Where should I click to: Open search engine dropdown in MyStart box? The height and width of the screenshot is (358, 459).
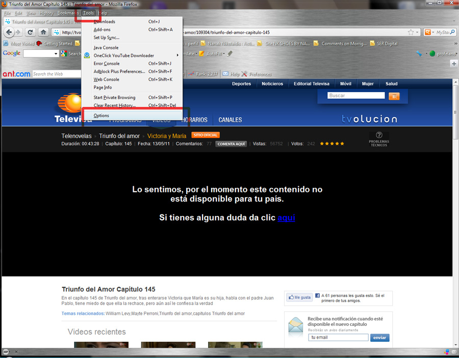click(x=429, y=32)
